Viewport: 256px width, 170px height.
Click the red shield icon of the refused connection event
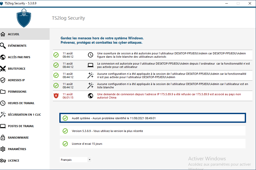pos(56,96)
